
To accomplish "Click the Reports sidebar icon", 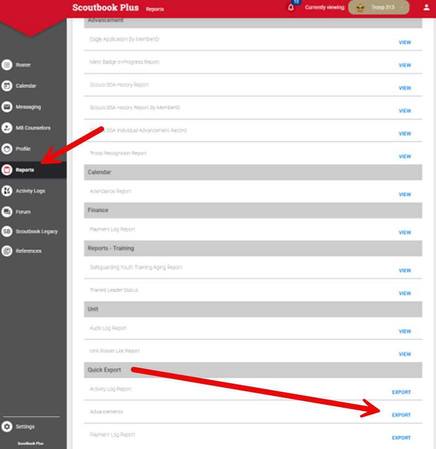I will (7, 170).
